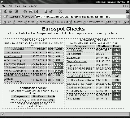Screen dimensions: 130x118
Task: Open the Cool bookmark folder
Action: coord(7,22)
